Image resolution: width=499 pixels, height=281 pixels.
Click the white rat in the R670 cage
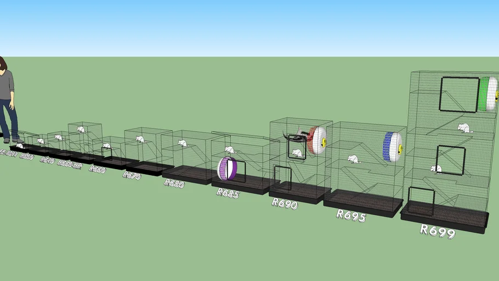140,139
